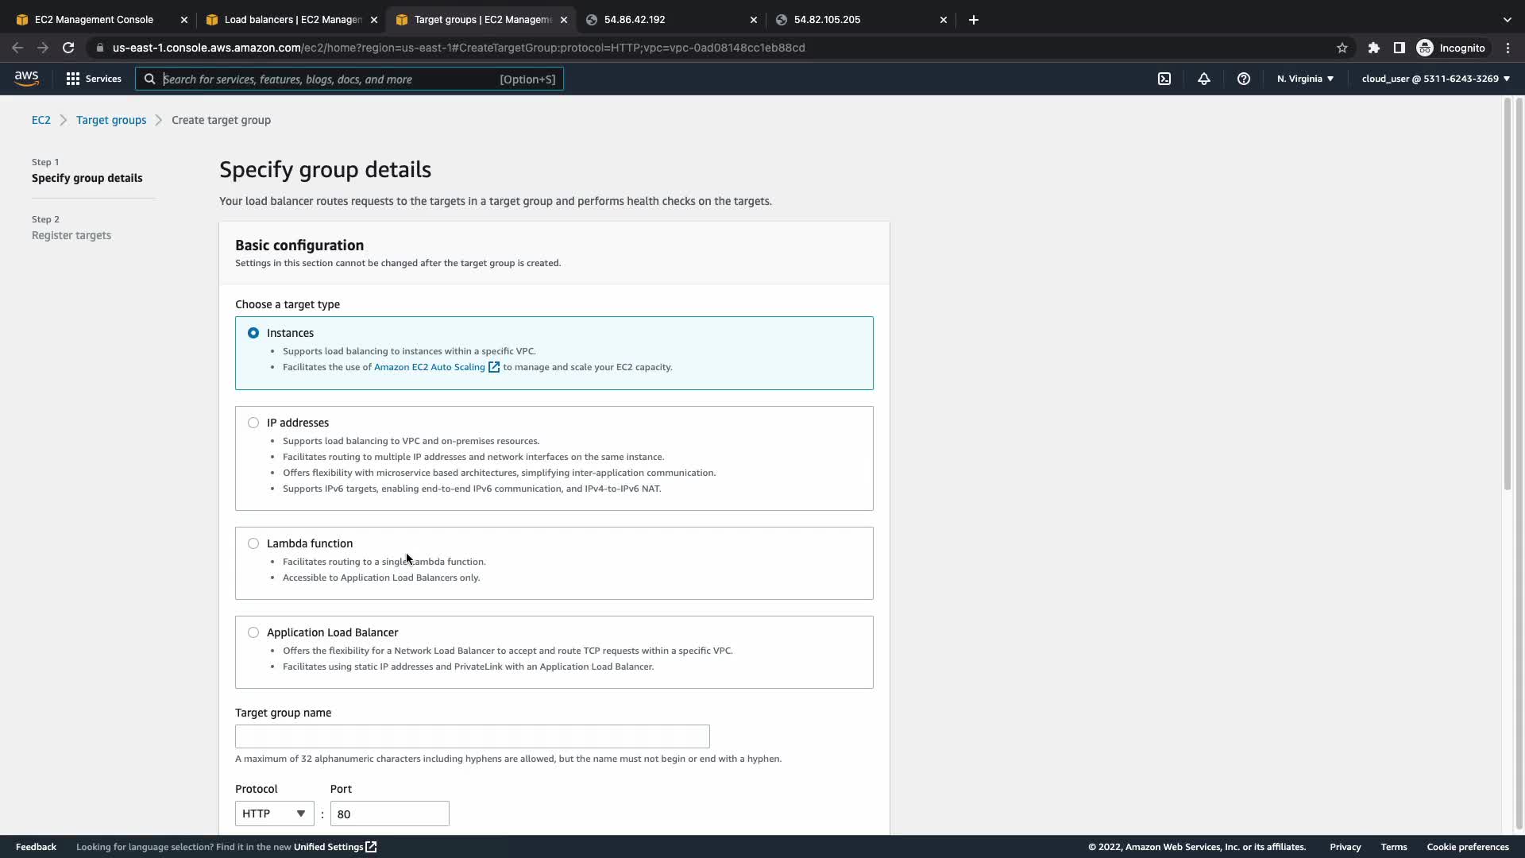This screenshot has width=1525, height=858.
Task: Switch to the Load balancers browser tab
Action: [x=290, y=20]
